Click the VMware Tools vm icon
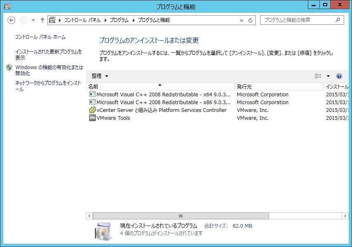352x247 pixels. point(92,118)
